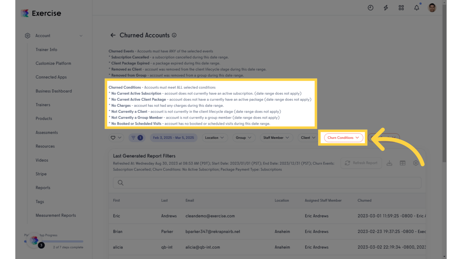This screenshot has height=259, width=462.
Task: Click the Exercise logo
Action: click(x=41, y=13)
